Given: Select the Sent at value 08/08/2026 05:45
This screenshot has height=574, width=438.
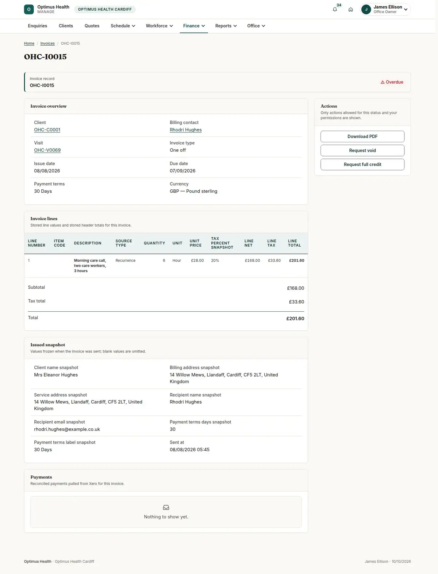Looking at the screenshot, I should pyautogui.click(x=190, y=450).
